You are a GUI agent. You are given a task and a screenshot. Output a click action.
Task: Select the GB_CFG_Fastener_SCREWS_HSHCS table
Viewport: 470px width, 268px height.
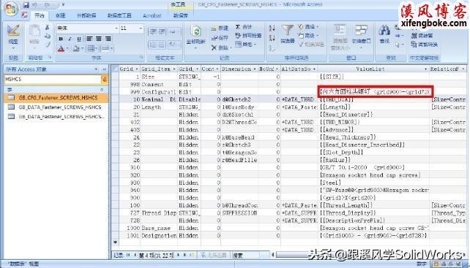point(56,98)
